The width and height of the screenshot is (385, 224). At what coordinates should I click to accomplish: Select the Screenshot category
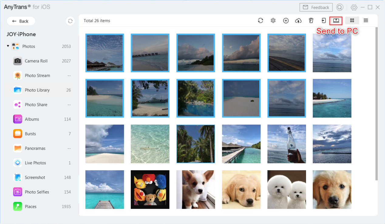pos(36,177)
